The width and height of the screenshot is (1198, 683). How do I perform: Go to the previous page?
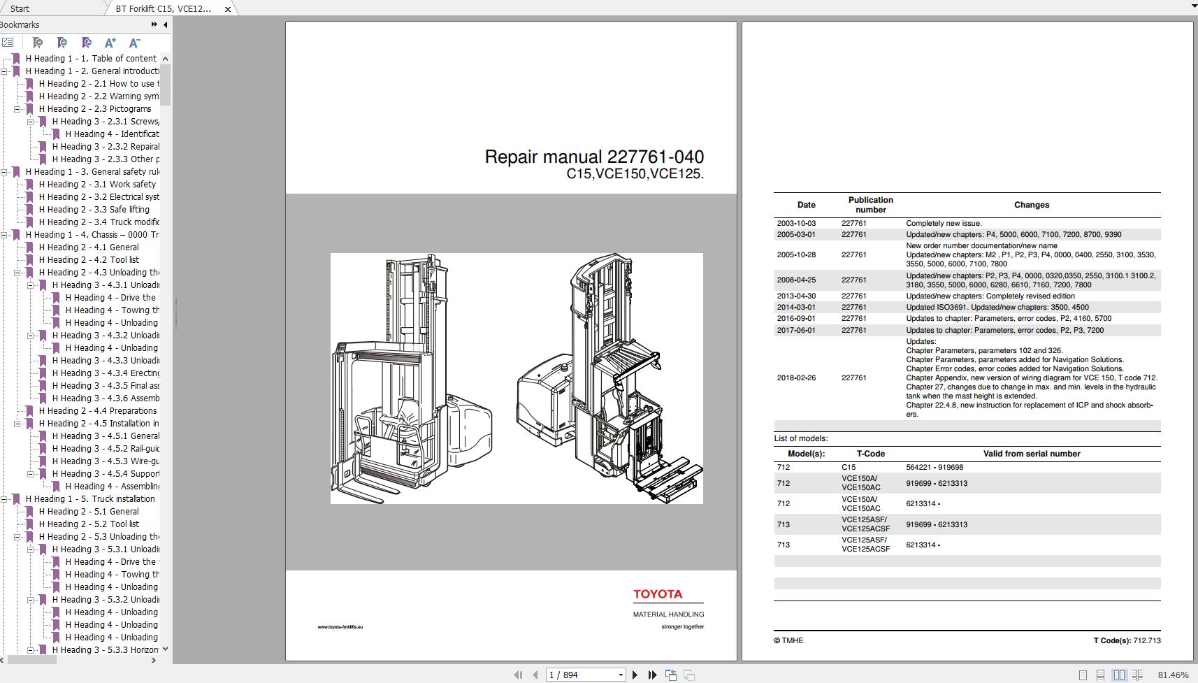(x=535, y=675)
